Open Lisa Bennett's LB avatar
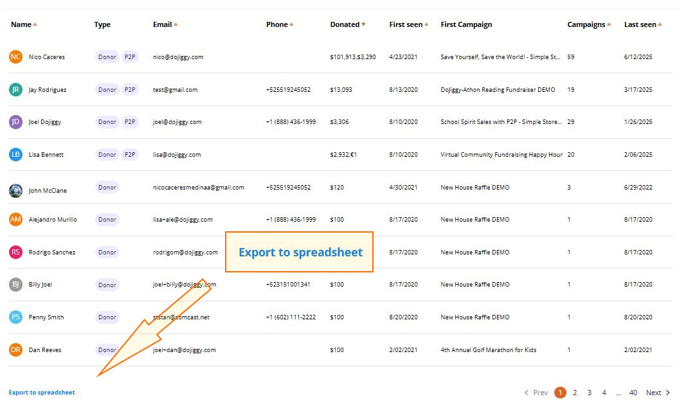 coord(17,154)
